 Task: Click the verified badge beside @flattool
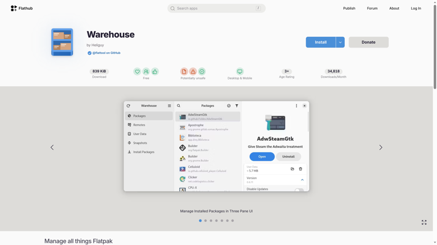pos(89,53)
